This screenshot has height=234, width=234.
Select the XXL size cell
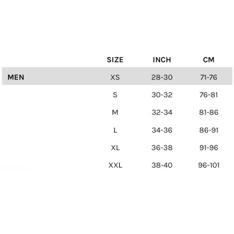point(115,165)
